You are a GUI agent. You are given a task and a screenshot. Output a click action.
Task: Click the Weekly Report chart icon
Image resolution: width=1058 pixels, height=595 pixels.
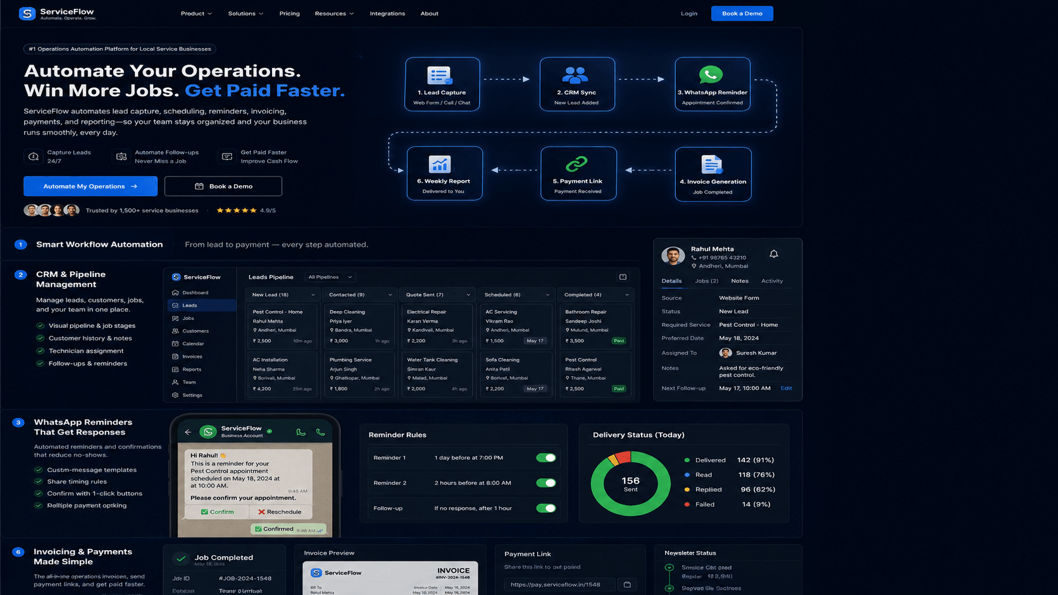[439, 164]
